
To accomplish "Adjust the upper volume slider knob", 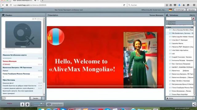I will 41,104.
